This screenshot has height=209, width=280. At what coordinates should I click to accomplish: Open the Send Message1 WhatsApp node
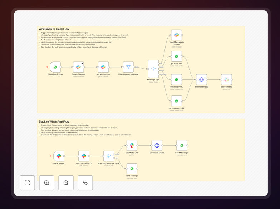coord(182,145)
